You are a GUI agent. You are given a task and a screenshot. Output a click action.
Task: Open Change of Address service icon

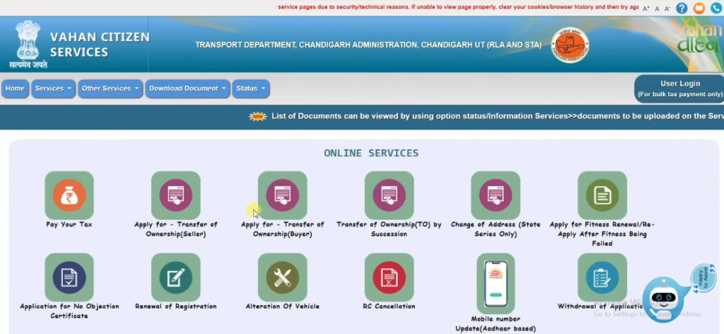click(495, 196)
